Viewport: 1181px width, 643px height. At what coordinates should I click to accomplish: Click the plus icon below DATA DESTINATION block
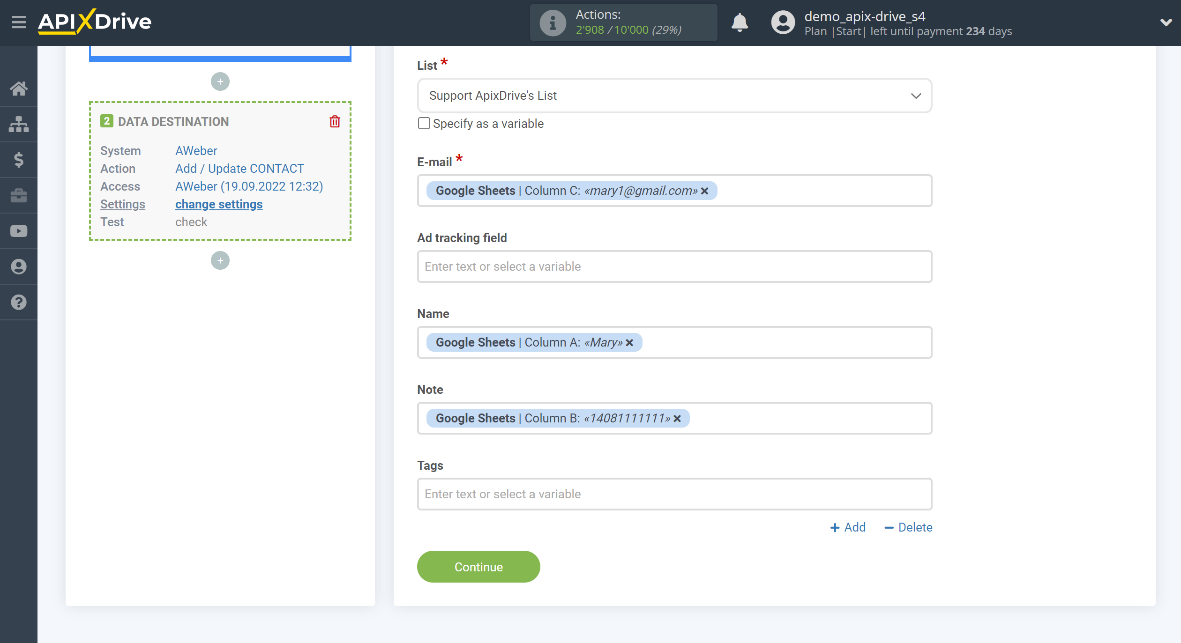click(x=219, y=260)
